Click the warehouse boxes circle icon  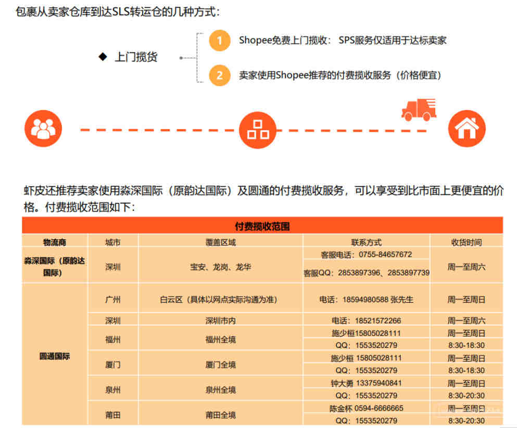pyautogui.click(x=258, y=130)
